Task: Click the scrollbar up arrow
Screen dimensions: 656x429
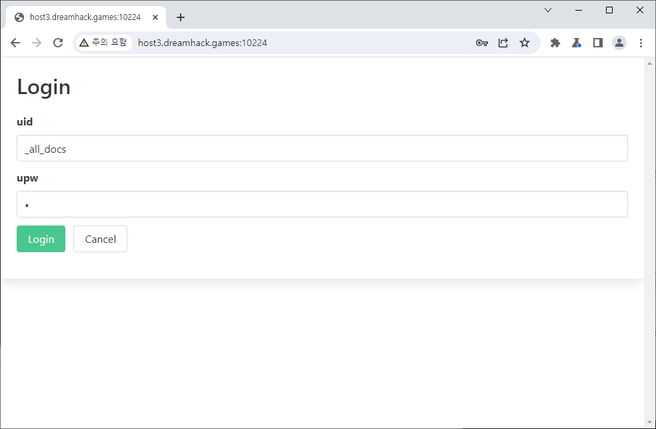Action: pos(650,63)
